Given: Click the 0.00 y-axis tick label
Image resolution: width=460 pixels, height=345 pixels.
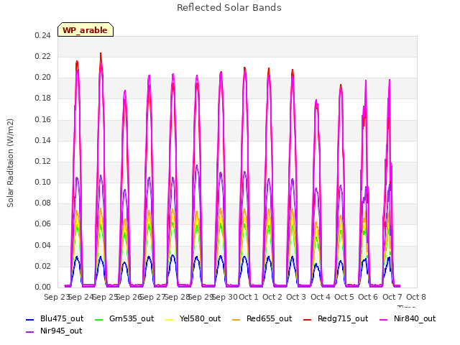Looking at the screenshot, I should pos(43,287).
